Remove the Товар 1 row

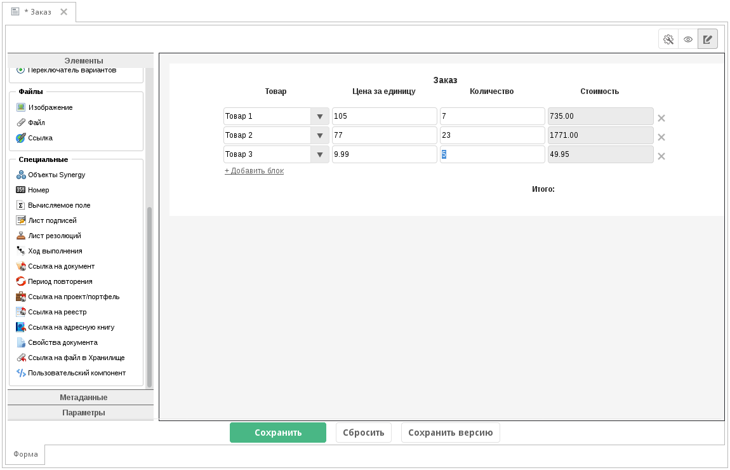661,118
